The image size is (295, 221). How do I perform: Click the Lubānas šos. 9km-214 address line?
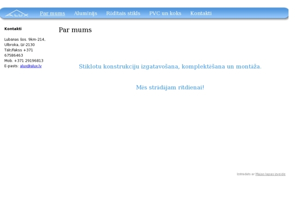tap(25, 40)
